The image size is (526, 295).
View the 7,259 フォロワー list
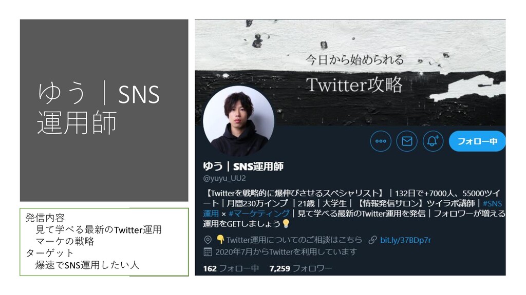[300, 268]
